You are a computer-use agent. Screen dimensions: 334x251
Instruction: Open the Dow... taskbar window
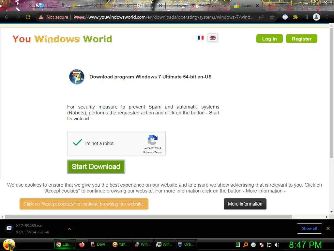pyautogui.click(x=99, y=244)
